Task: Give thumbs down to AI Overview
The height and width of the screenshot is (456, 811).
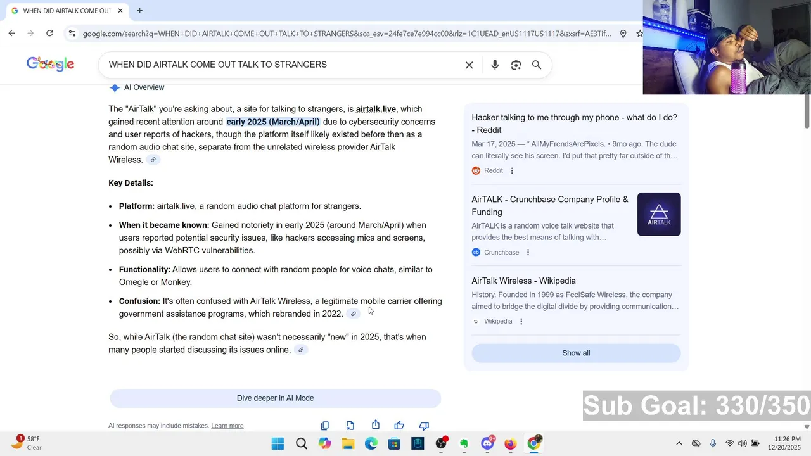Action: point(424,426)
